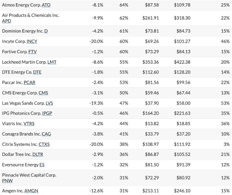This screenshot has height=195, width=232.
Task: Open the CMS ticker link
Action: 43,93
